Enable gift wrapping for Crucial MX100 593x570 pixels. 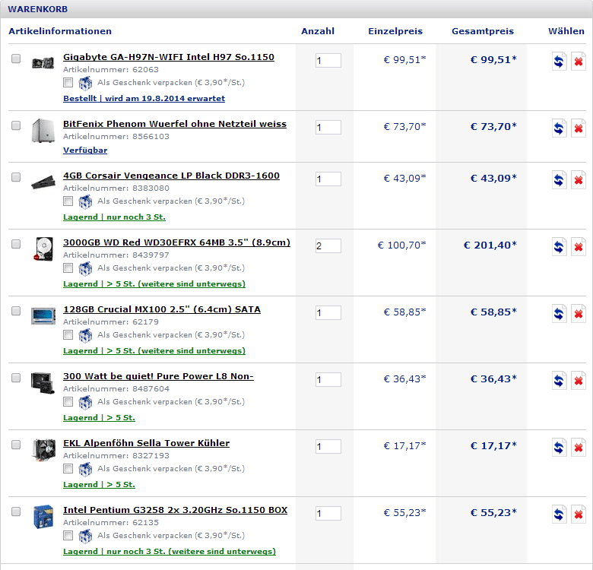click(68, 335)
